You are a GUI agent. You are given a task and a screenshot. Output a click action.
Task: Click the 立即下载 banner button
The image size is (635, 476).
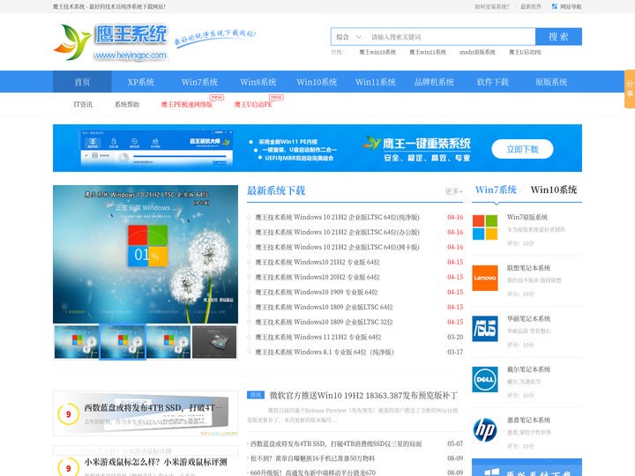pyautogui.click(x=522, y=149)
